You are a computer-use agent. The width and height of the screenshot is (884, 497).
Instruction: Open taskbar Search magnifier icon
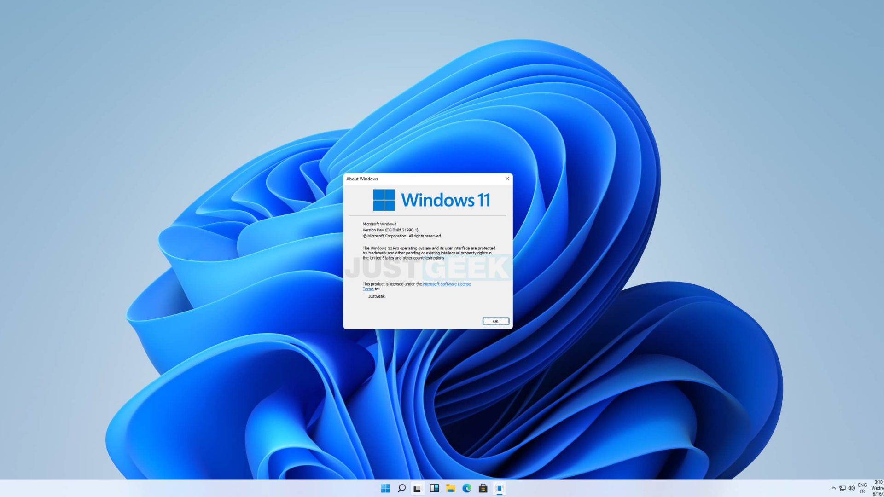click(x=401, y=488)
